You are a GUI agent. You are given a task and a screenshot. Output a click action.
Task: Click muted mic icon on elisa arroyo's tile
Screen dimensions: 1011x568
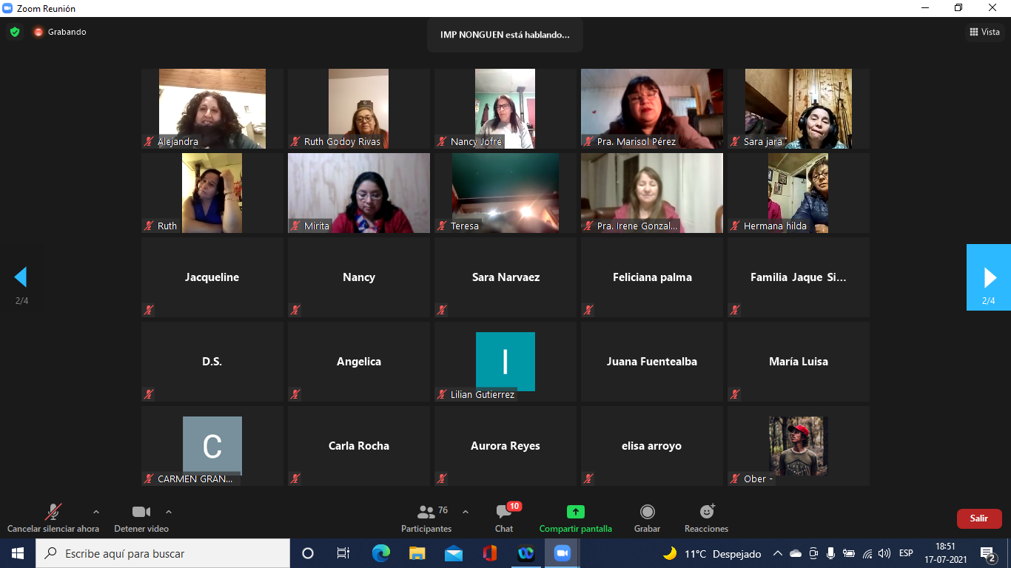(588, 479)
